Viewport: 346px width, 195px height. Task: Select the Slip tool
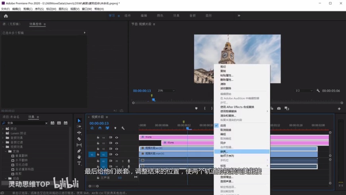(79, 145)
